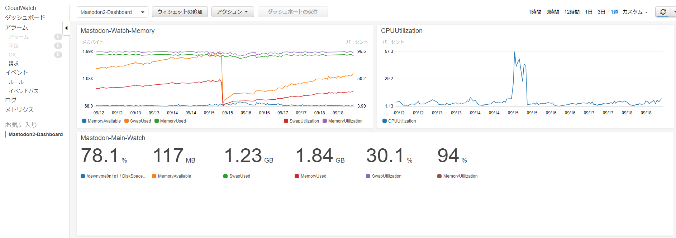This screenshot has width=676, height=238.
Task: Click the blue MemoryAvailable legend swatch
Action: coord(84,121)
